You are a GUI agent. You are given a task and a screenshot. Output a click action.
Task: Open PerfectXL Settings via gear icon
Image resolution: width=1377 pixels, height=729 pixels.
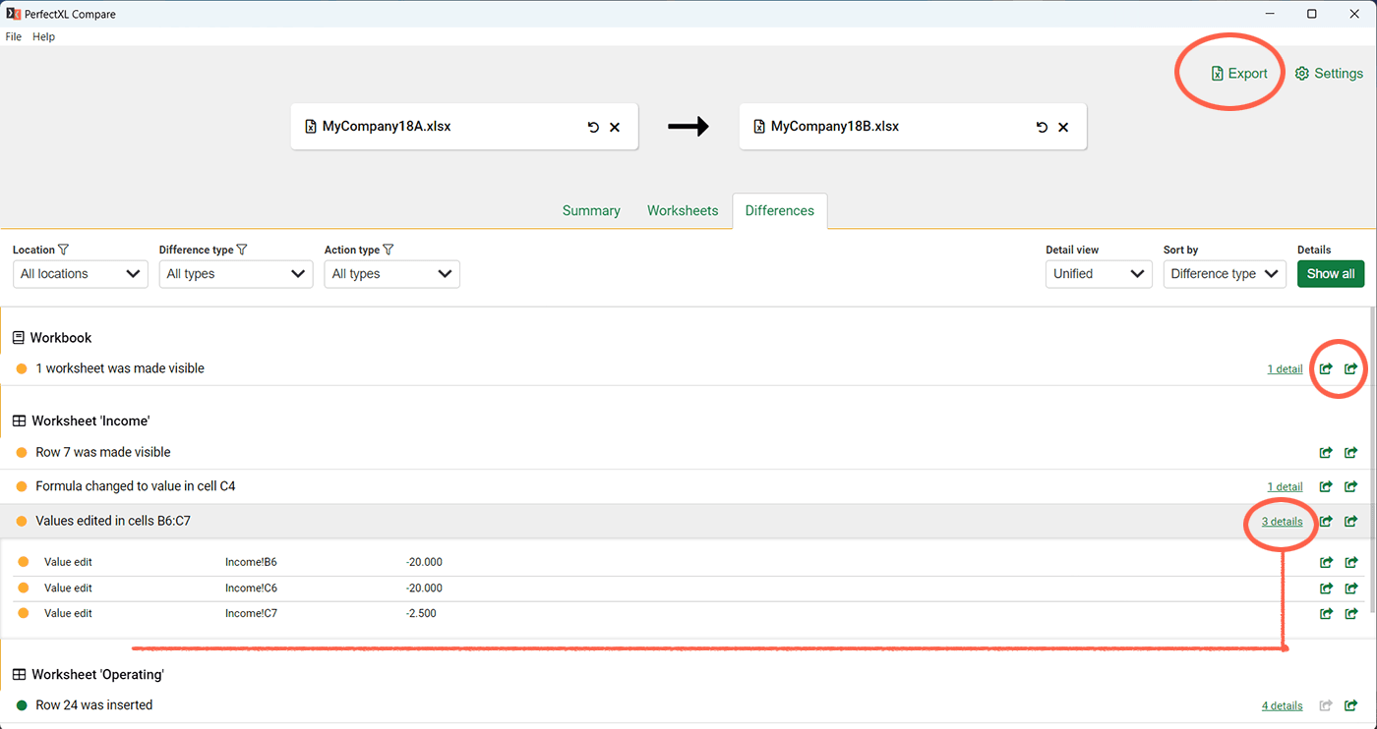pos(1329,73)
